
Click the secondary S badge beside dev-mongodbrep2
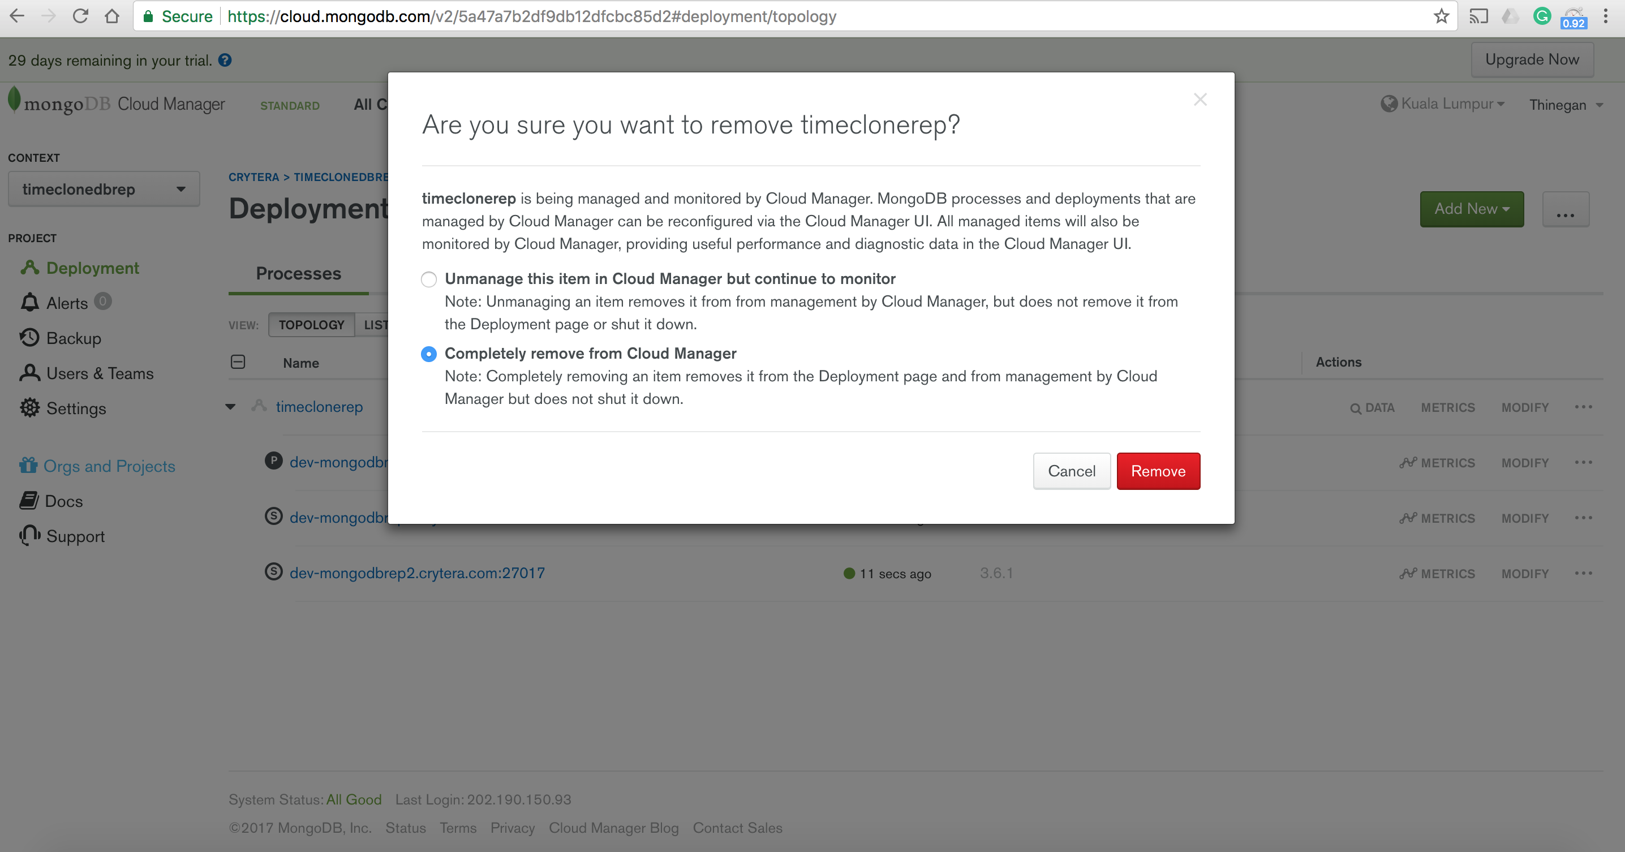(x=273, y=572)
